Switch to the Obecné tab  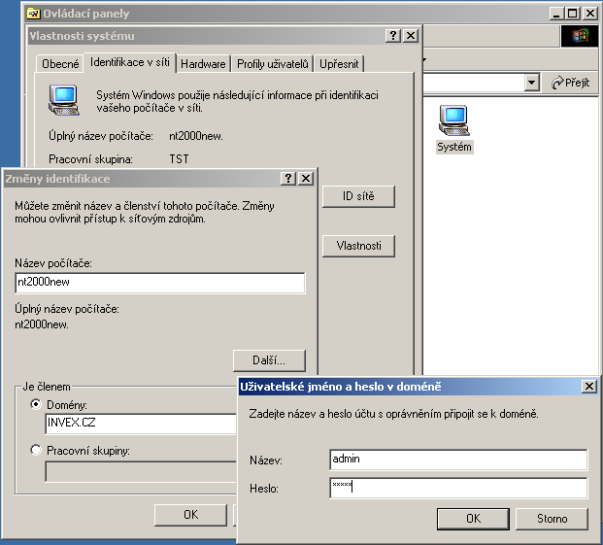(x=60, y=64)
